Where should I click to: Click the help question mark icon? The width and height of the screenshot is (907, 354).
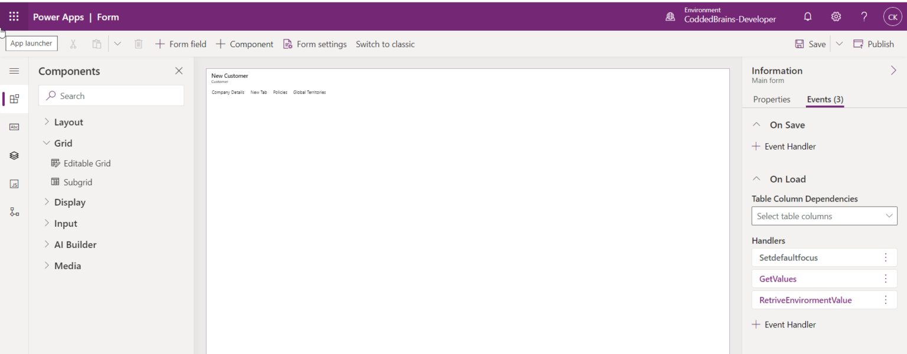point(864,16)
